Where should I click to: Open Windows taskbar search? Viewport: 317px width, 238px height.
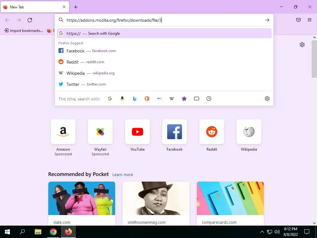pos(22,232)
